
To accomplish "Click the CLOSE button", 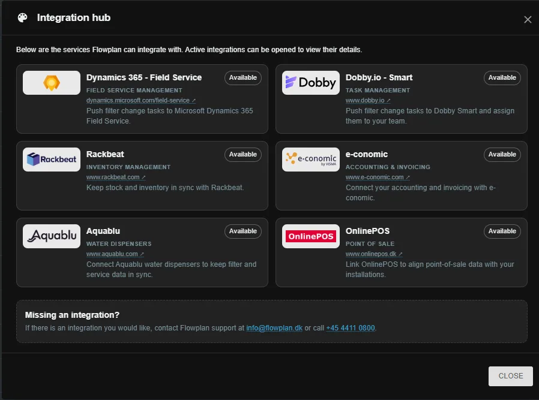I will [x=510, y=376].
